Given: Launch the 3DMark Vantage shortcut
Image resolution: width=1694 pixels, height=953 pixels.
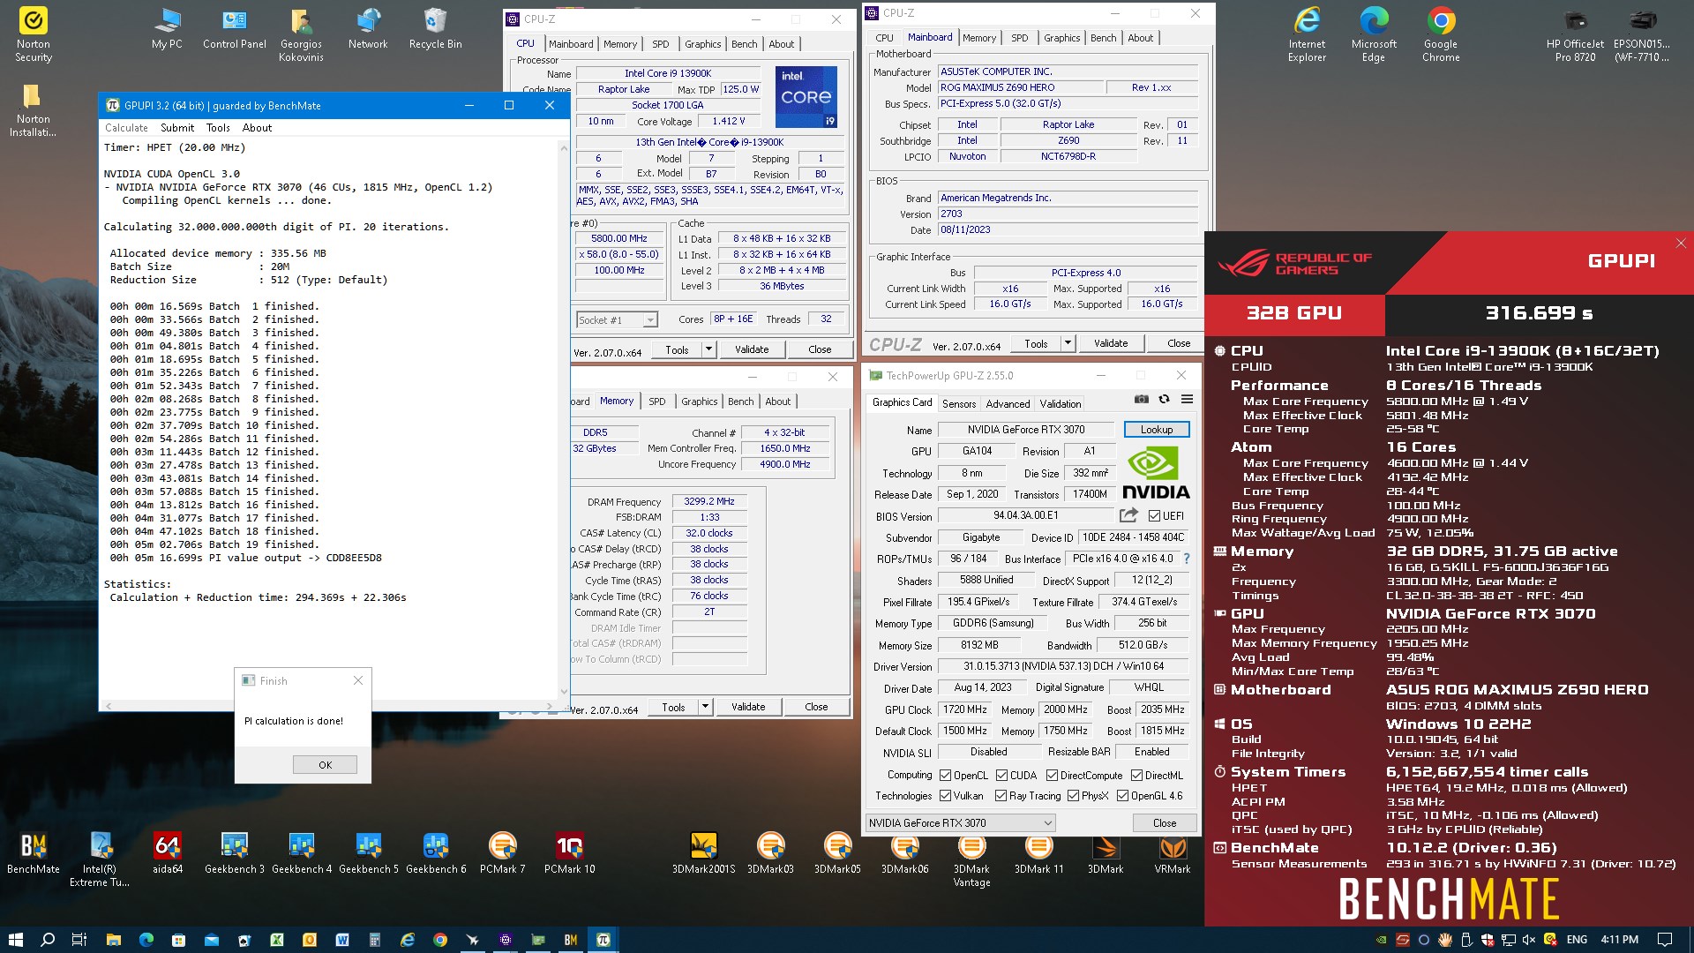Looking at the screenshot, I should click(x=971, y=859).
